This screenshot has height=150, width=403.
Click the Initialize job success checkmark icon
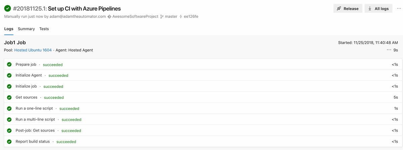pyautogui.click(x=9, y=87)
